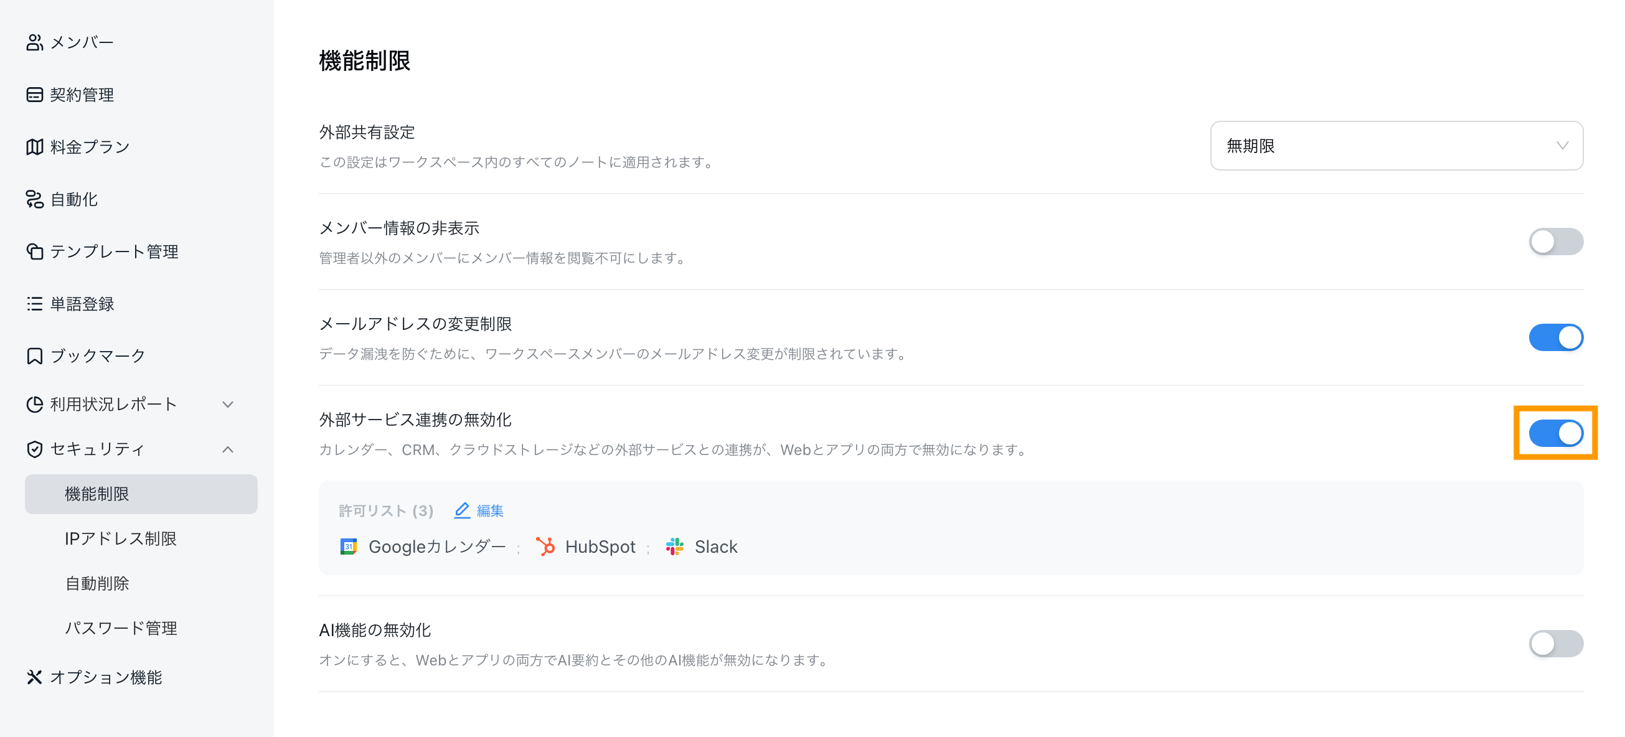
Task: Click the Googleカレンダー label in allow list
Action: click(437, 547)
